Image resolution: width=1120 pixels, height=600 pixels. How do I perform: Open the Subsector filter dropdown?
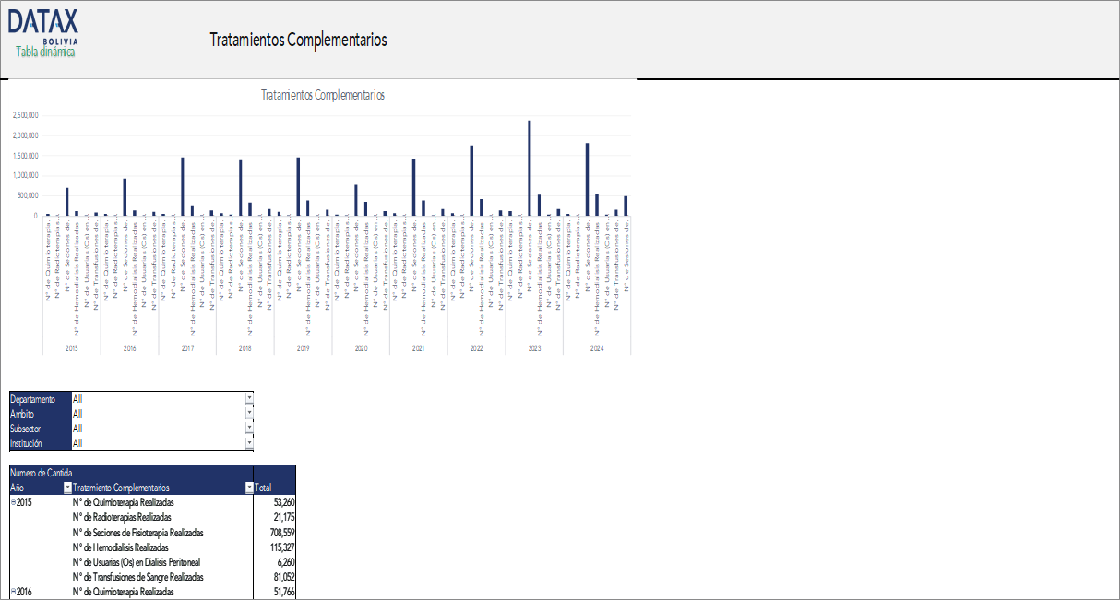click(249, 429)
